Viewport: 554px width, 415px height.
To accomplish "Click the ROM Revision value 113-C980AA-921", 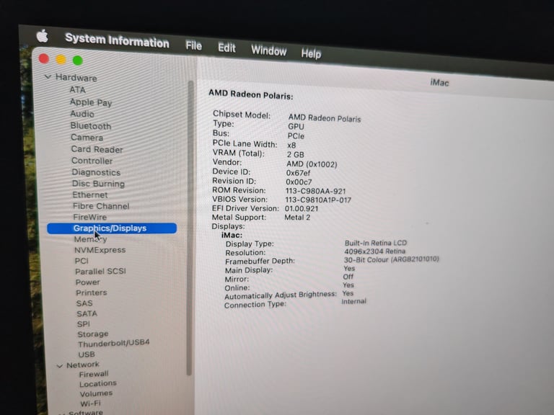I will pos(315,191).
